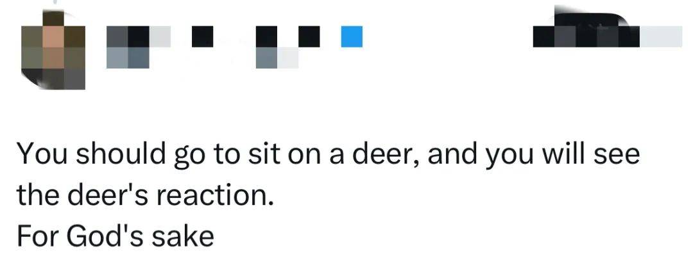Click the blue verified badge
Viewport: 693px width, 260px height.
[x=351, y=36]
